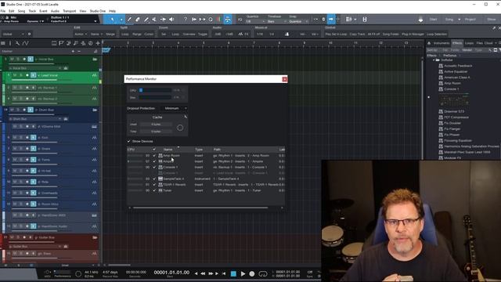The height and width of the screenshot is (282, 501).
Task: Click the IQ quantize icon
Action: [x=240, y=20]
